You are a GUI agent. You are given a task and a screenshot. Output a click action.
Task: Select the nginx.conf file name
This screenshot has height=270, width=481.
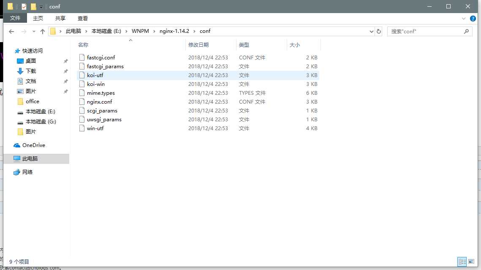pyautogui.click(x=99, y=102)
